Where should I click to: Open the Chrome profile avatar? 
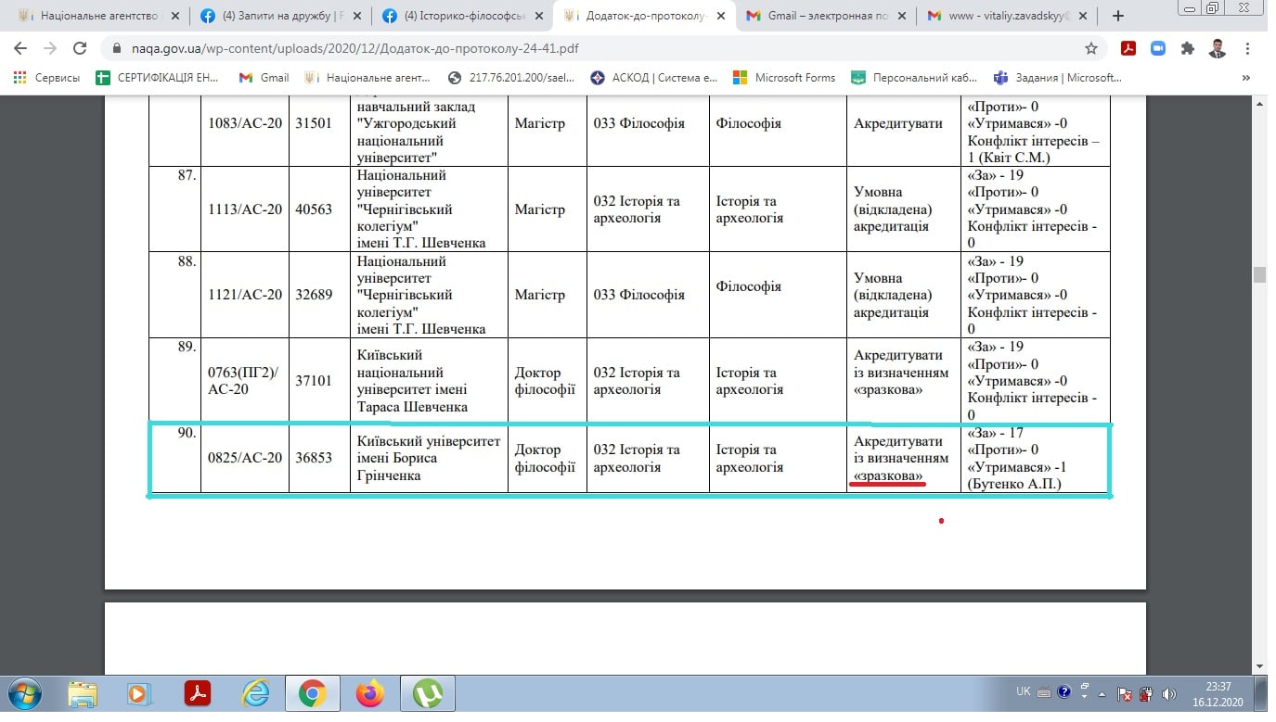click(x=1218, y=48)
